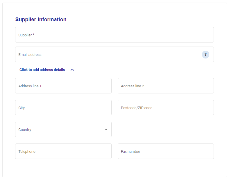The width and height of the screenshot is (229, 179).
Task: Collapse address details with the chevron arrow
Action: 72,70
